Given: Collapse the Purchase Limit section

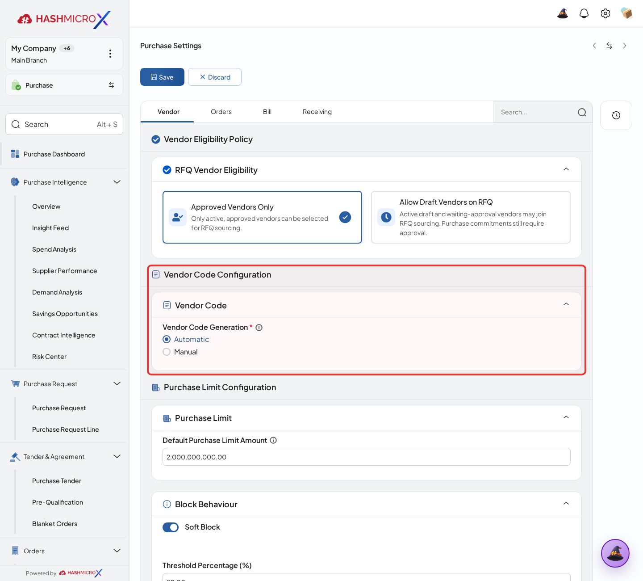Looking at the screenshot, I should pyautogui.click(x=566, y=417).
